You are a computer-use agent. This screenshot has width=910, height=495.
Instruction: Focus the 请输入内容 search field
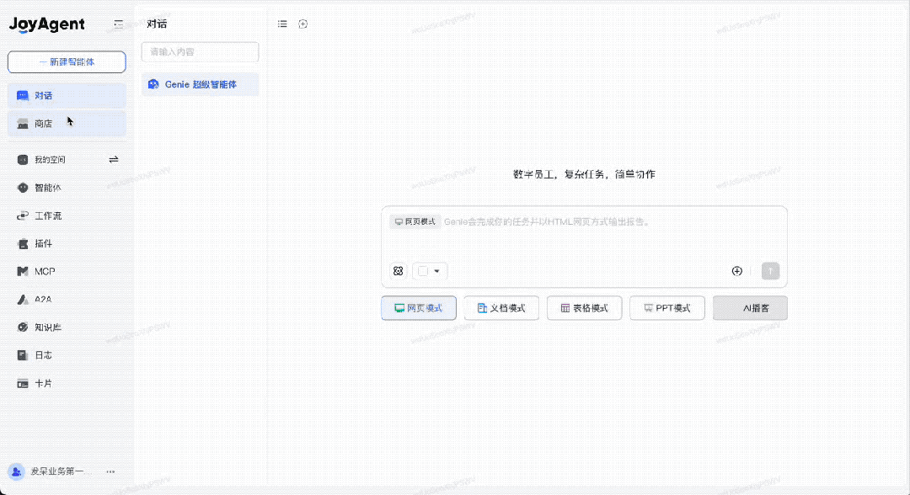pos(200,52)
